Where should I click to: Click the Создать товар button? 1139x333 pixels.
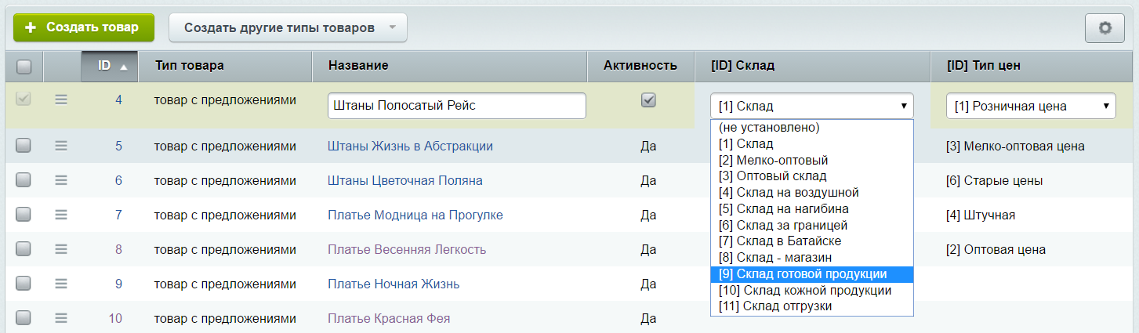coord(83,27)
